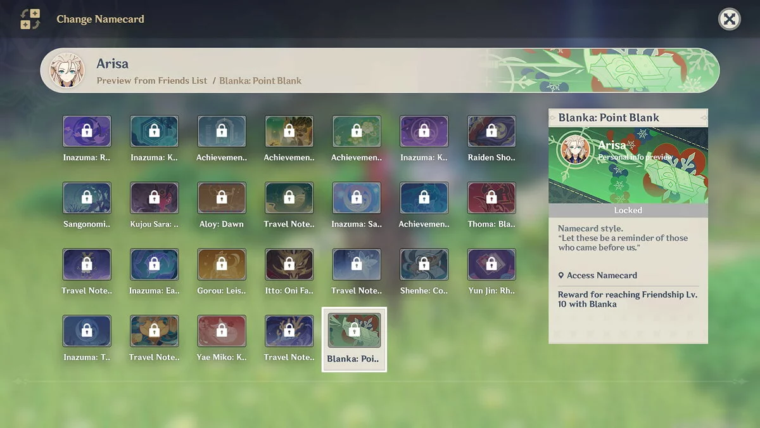Click 'Preview from Friends List' text
The width and height of the screenshot is (760, 428).
pyautogui.click(x=152, y=81)
